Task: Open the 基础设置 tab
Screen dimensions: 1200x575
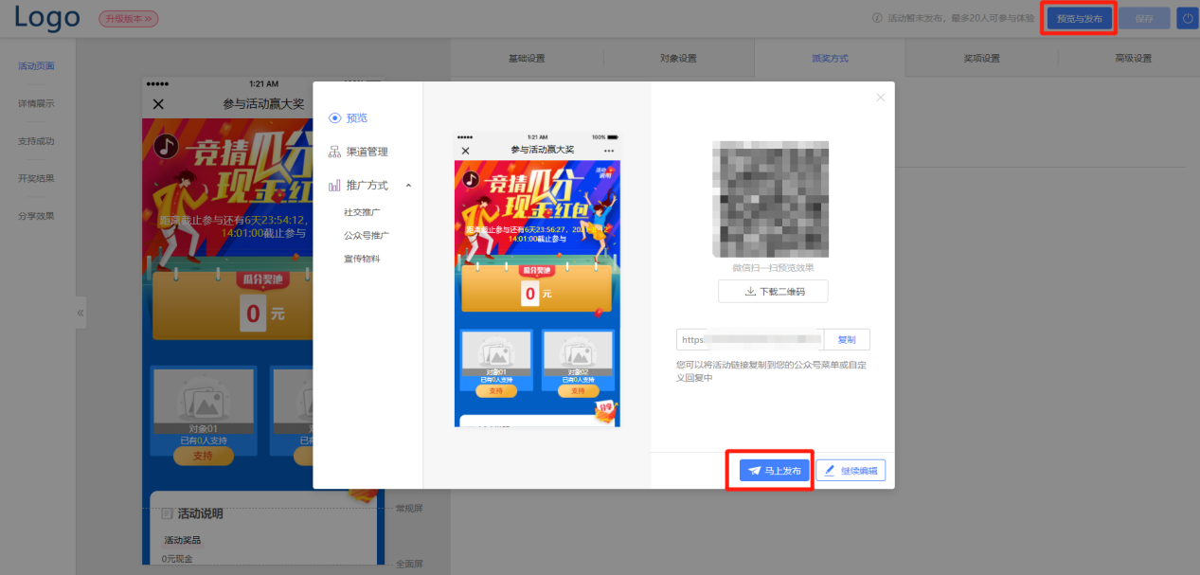Action: 528,58
